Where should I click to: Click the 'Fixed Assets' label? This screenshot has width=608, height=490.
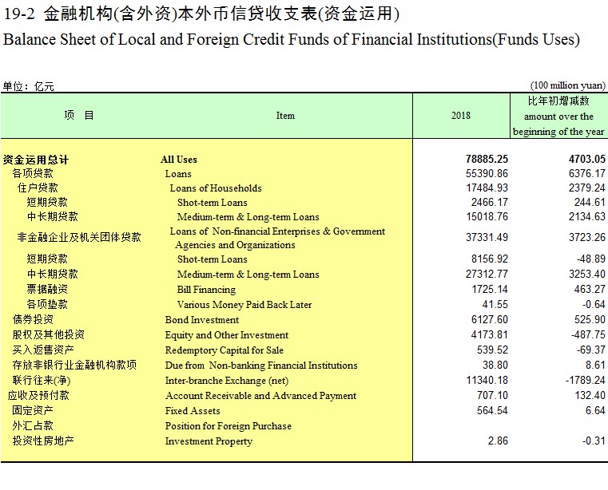coord(193,410)
